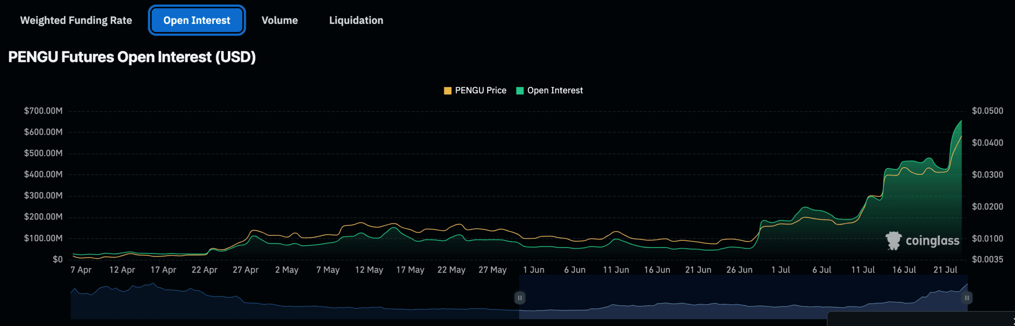Toggle PENGU Price series in legend
The width and height of the screenshot is (1015, 326).
coord(475,91)
